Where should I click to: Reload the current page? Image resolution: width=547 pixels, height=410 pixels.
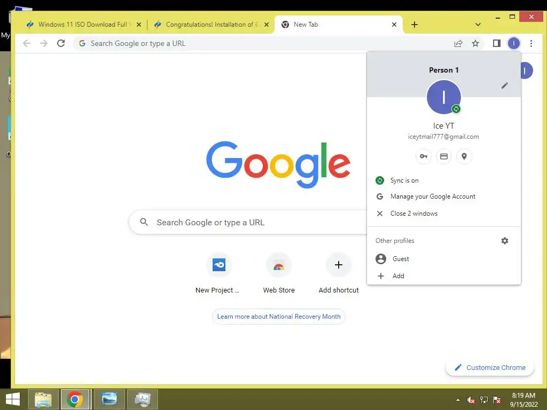click(x=61, y=43)
